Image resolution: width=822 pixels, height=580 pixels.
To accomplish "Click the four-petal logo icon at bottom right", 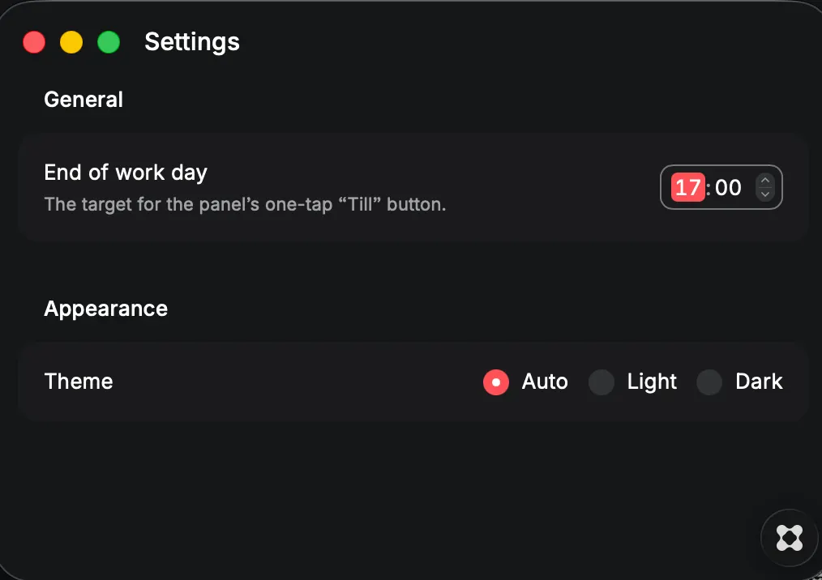I will [790, 538].
